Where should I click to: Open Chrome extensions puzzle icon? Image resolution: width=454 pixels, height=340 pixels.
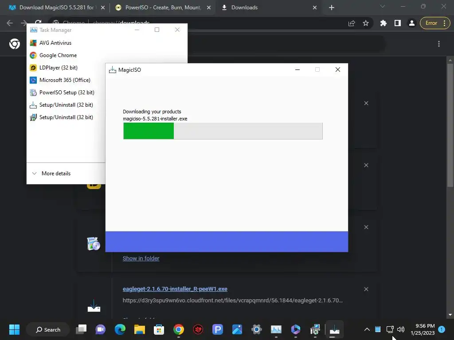pos(384,23)
